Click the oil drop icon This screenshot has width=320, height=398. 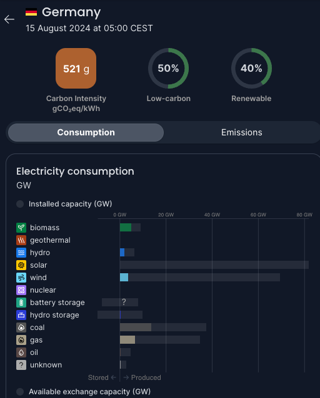pyautogui.click(x=21, y=352)
